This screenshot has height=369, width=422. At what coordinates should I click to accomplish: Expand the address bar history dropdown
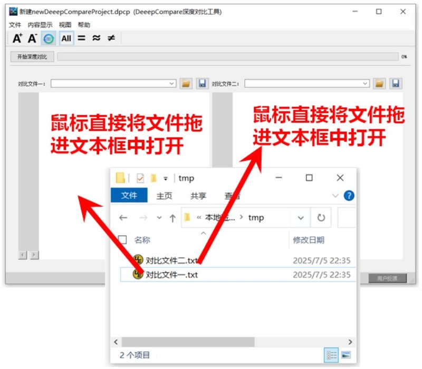(301, 218)
